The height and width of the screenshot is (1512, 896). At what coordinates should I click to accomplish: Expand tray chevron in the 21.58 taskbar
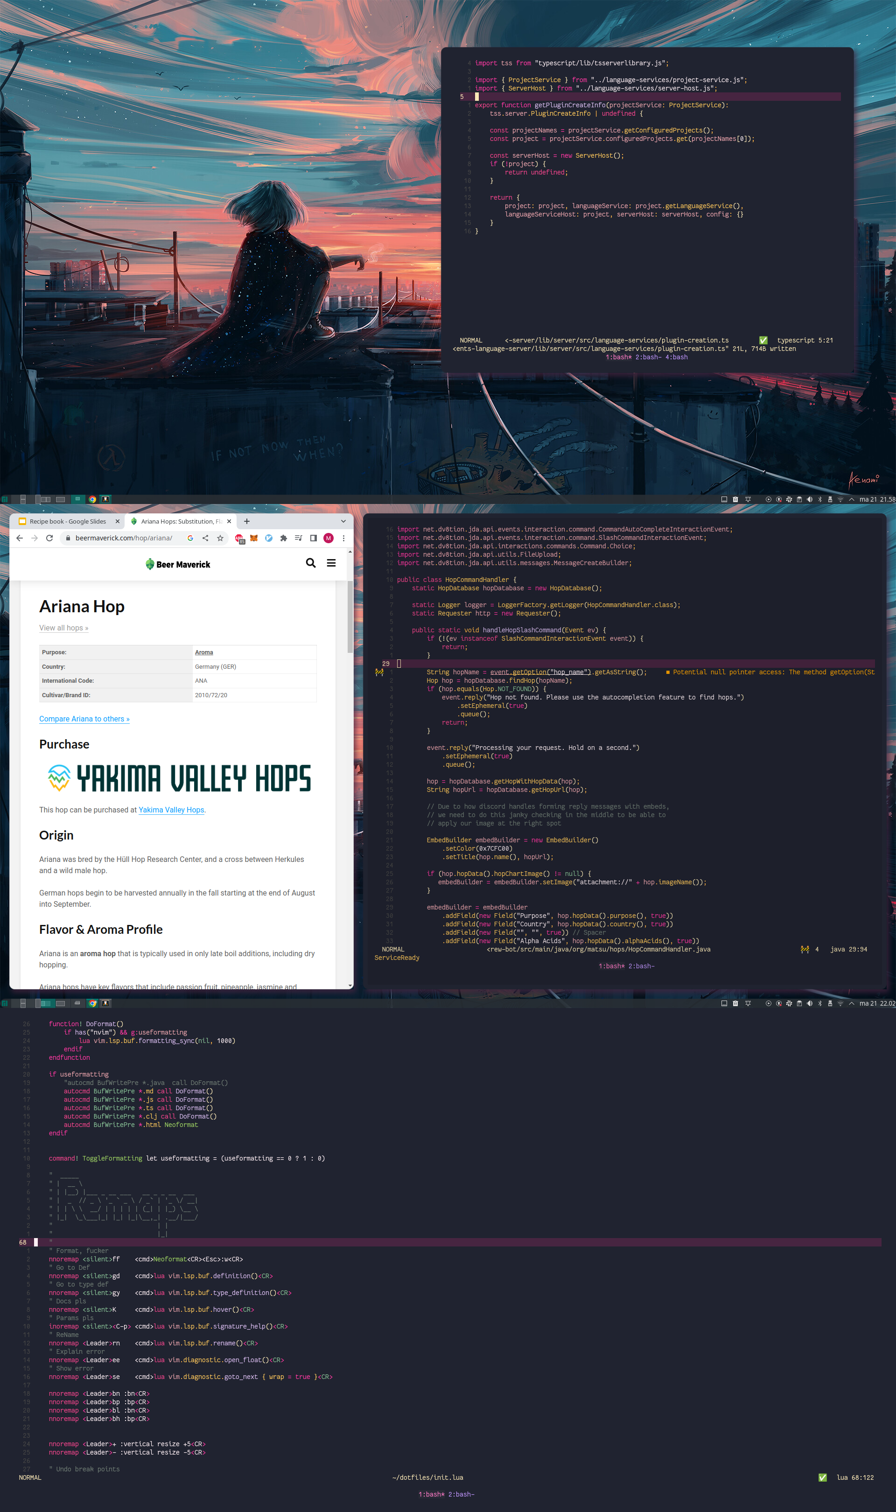point(851,499)
